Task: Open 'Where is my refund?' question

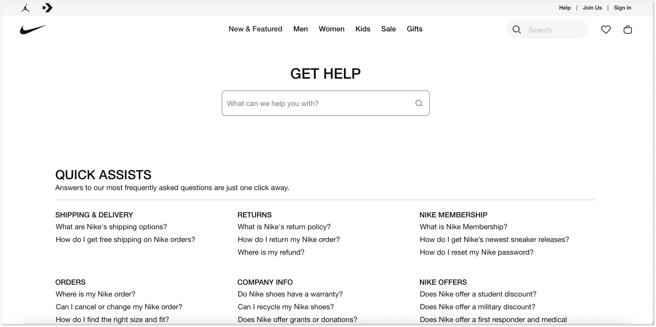Action: coord(271,252)
